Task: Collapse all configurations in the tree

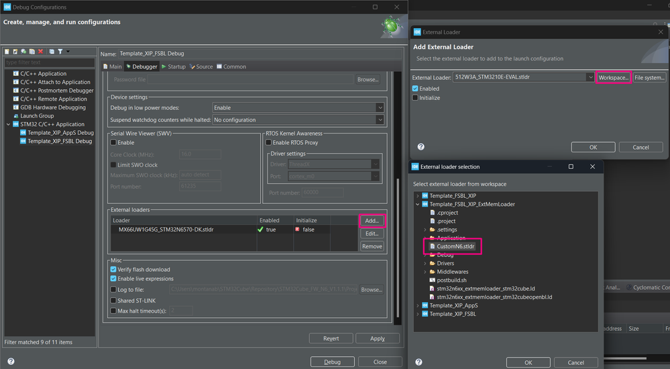Action: [x=52, y=51]
